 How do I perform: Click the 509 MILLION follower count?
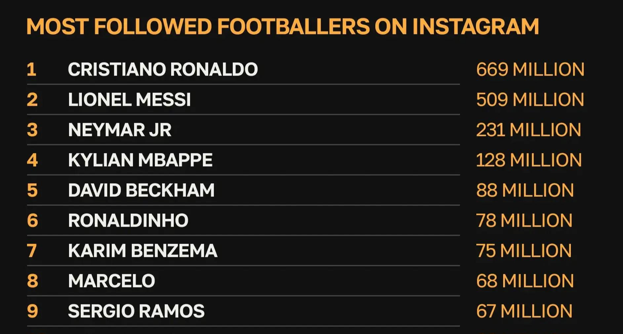click(x=530, y=100)
